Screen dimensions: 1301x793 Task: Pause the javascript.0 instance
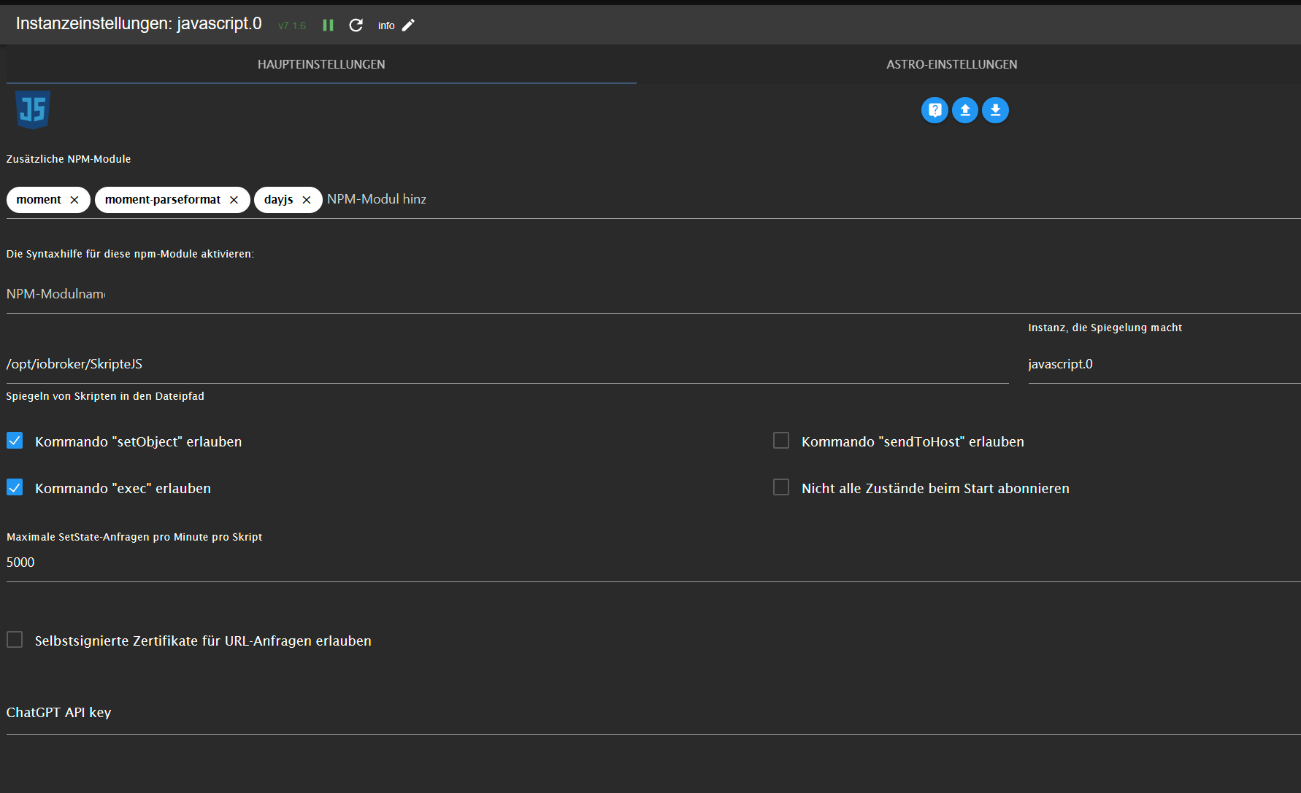[x=329, y=26]
